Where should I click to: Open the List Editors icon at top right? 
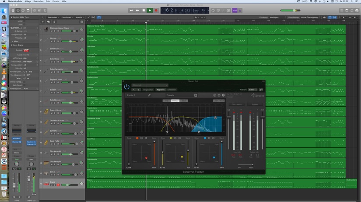[342, 10]
